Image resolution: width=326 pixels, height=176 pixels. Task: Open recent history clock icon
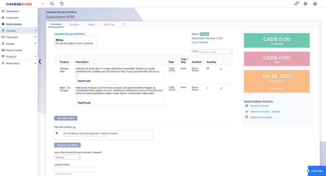(x=61, y=4)
